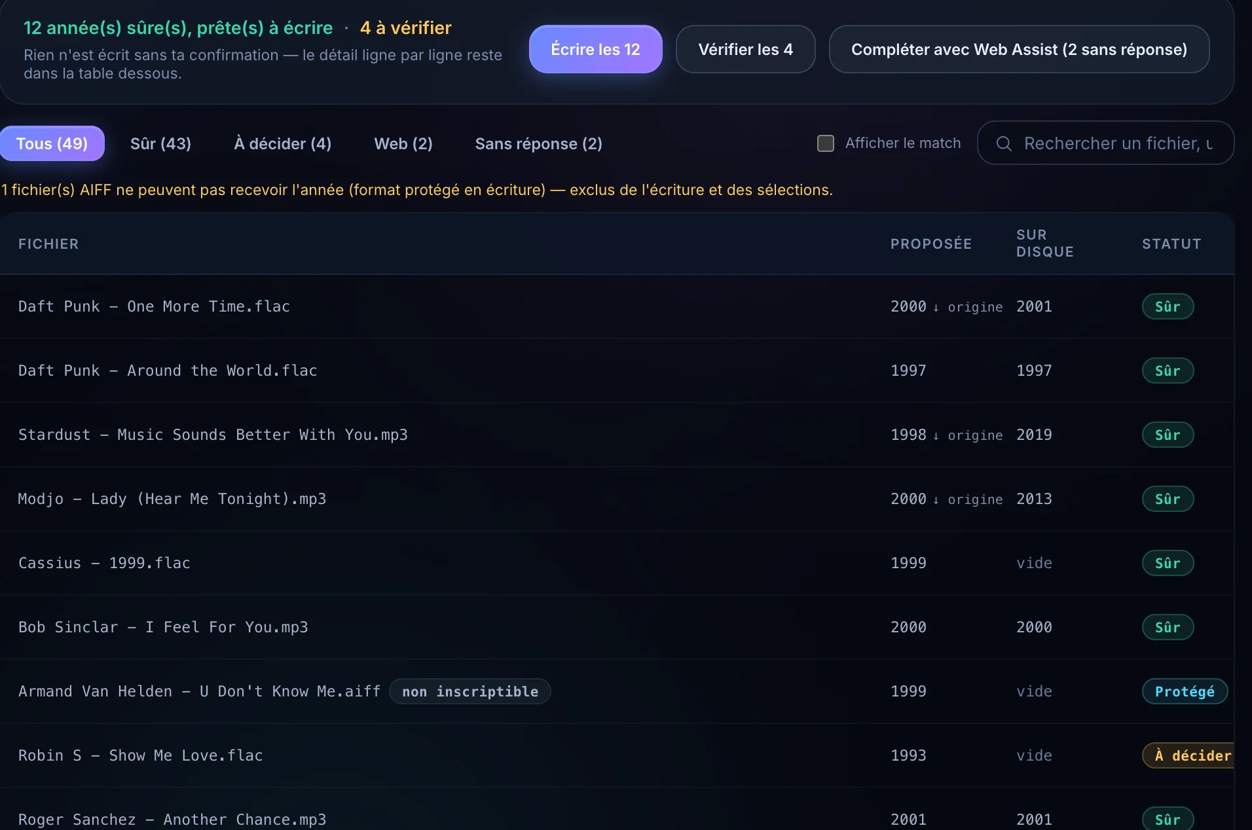Select the 'Web (2)' tab
This screenshot has height=830, width=1252.
click(403, 143)
